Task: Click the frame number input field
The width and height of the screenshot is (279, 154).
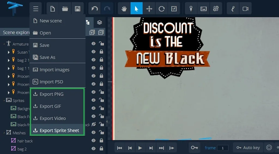Action: (223, 148)
